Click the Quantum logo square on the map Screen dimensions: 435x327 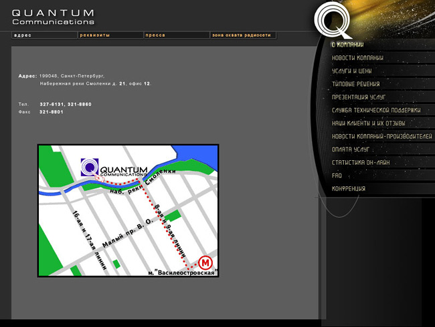point(89,167)
